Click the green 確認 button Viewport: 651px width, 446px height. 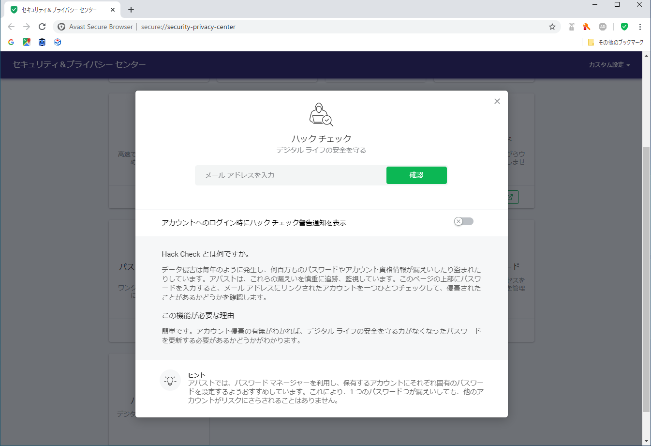(416, 175)
